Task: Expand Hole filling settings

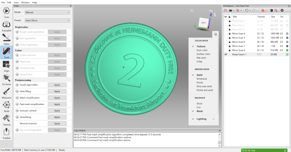Action: [17, 91]
